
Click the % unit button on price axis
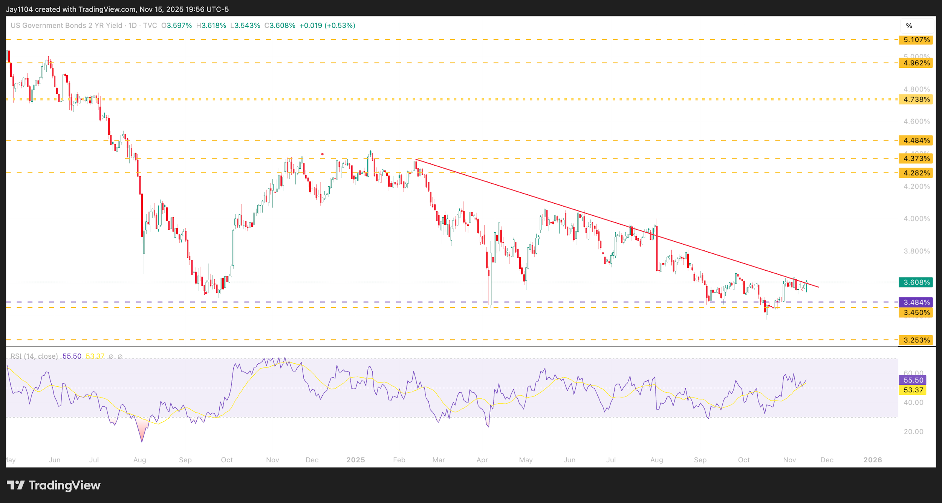tap(909, 26)
